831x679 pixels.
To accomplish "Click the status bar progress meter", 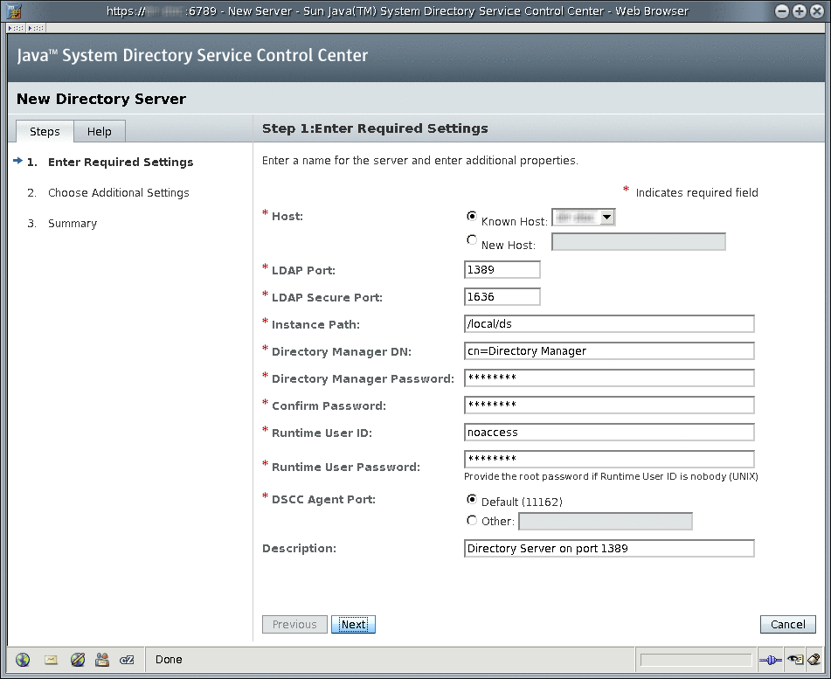I will click(x=696, y=660).
